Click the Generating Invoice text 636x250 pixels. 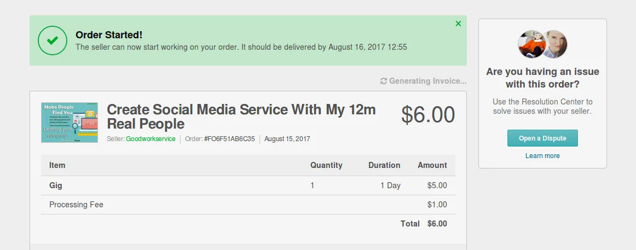point(428,81)
